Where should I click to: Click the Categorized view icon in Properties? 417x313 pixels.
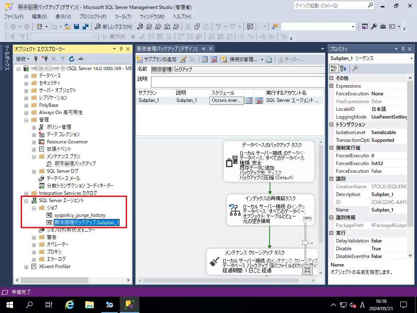334,68
